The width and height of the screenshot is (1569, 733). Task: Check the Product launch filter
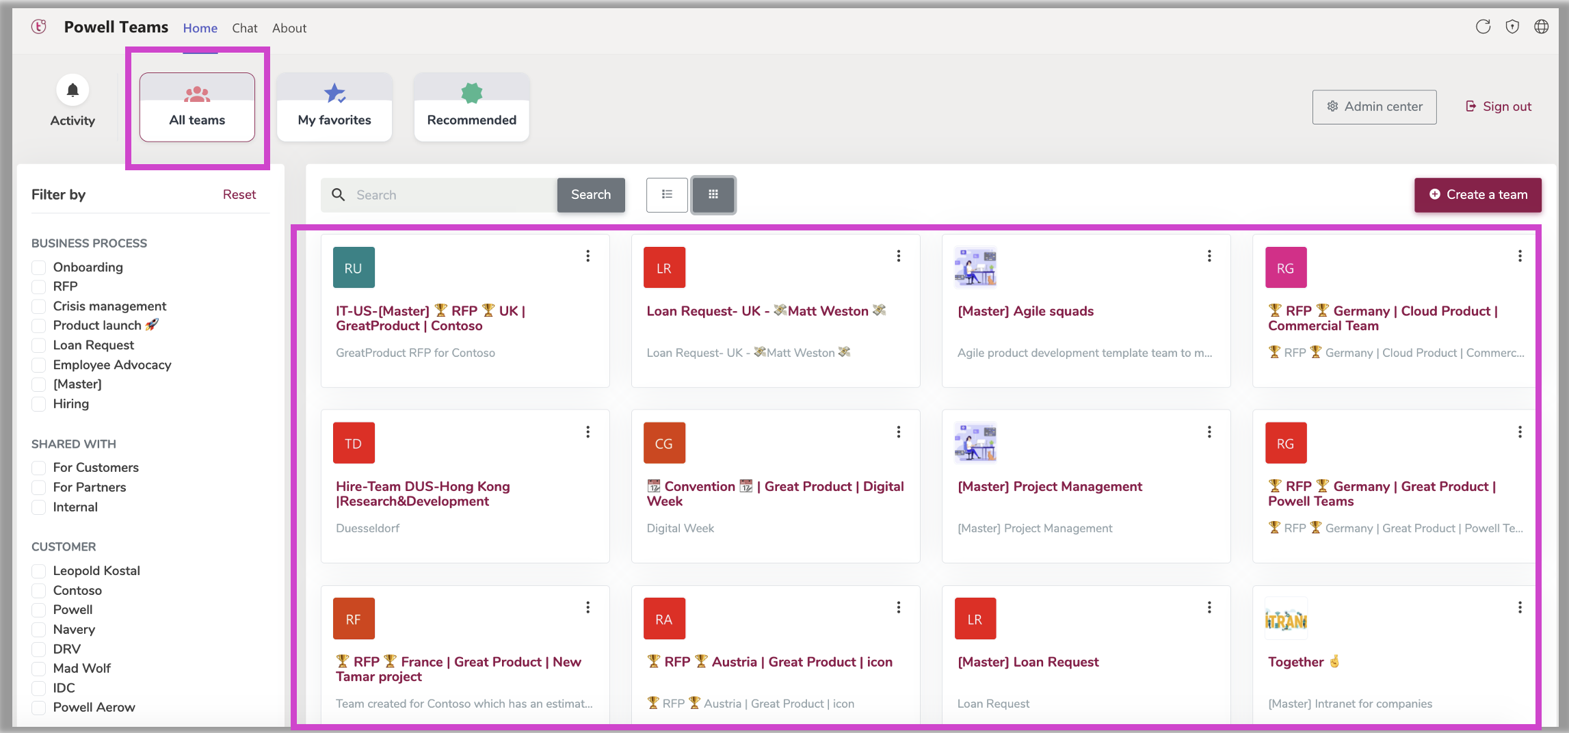39,325
